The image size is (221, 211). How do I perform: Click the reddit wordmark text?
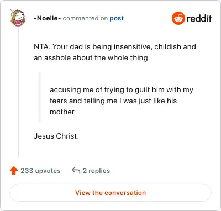(x=199, y=18)
